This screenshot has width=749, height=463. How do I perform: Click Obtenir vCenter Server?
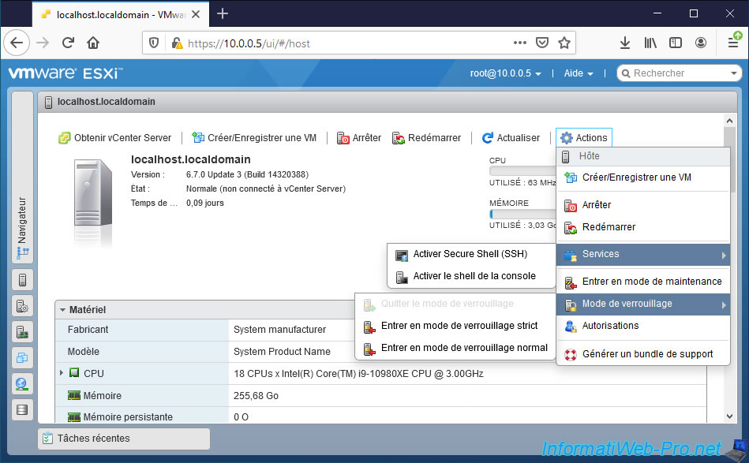click(x=115, y=138)
